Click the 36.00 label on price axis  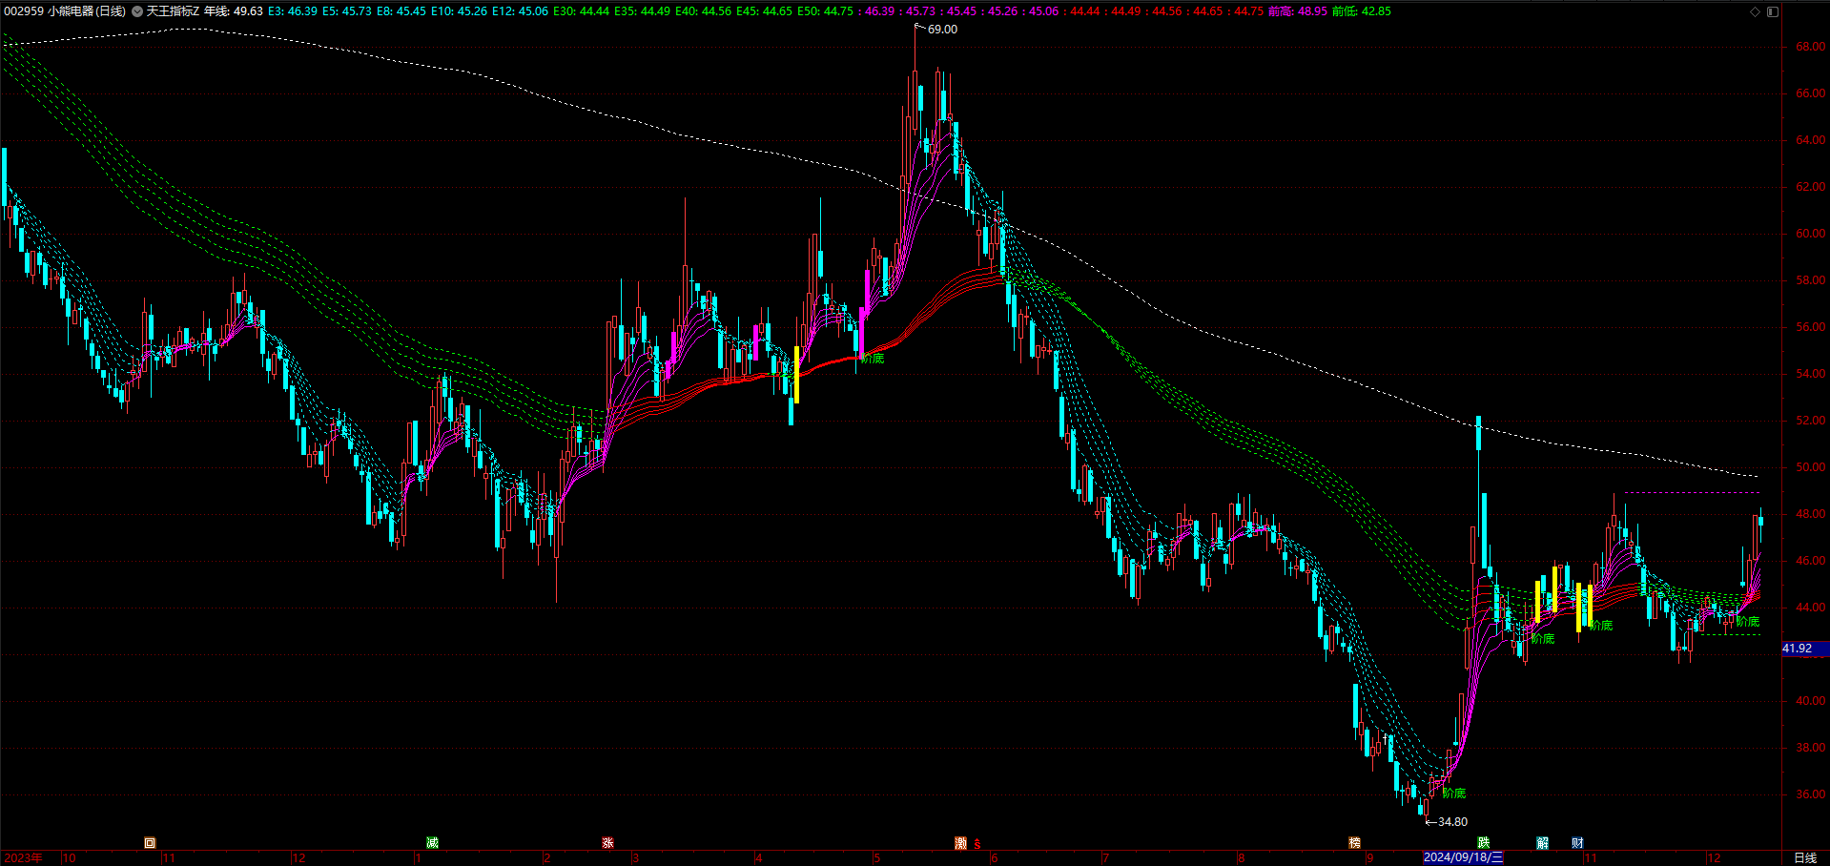point(1810,794)
